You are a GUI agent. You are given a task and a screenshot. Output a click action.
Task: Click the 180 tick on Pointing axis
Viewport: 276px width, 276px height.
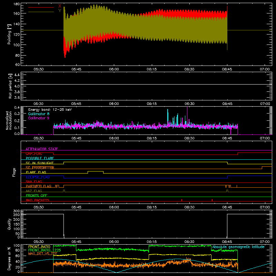pyautogui.click(x=17, y=4)
